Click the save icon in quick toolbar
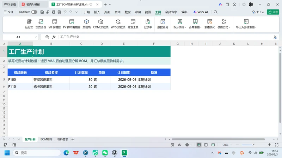This screenshot has width=282, height=158. (42, 12)
